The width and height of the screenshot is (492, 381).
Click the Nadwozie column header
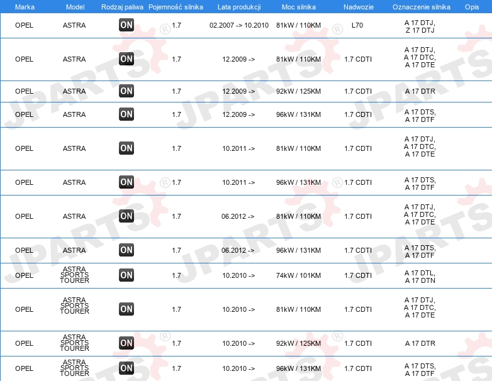[x=359, y=7]
